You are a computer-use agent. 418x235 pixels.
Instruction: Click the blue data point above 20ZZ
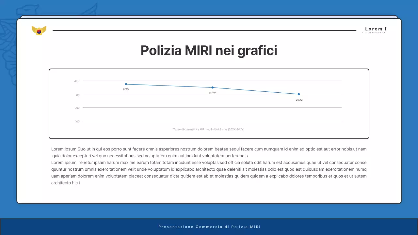298,94
